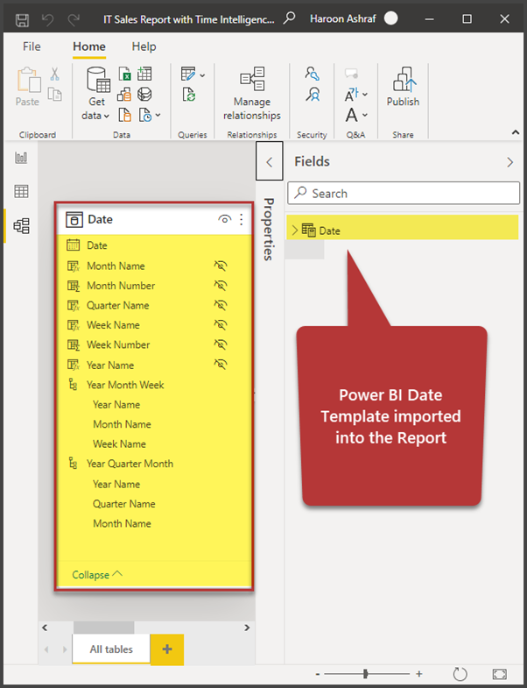Image resolution: width=527 pixels, height=688 pixels.
Task: Click the Enter data table icon
Action: click(x=144, y=74)
